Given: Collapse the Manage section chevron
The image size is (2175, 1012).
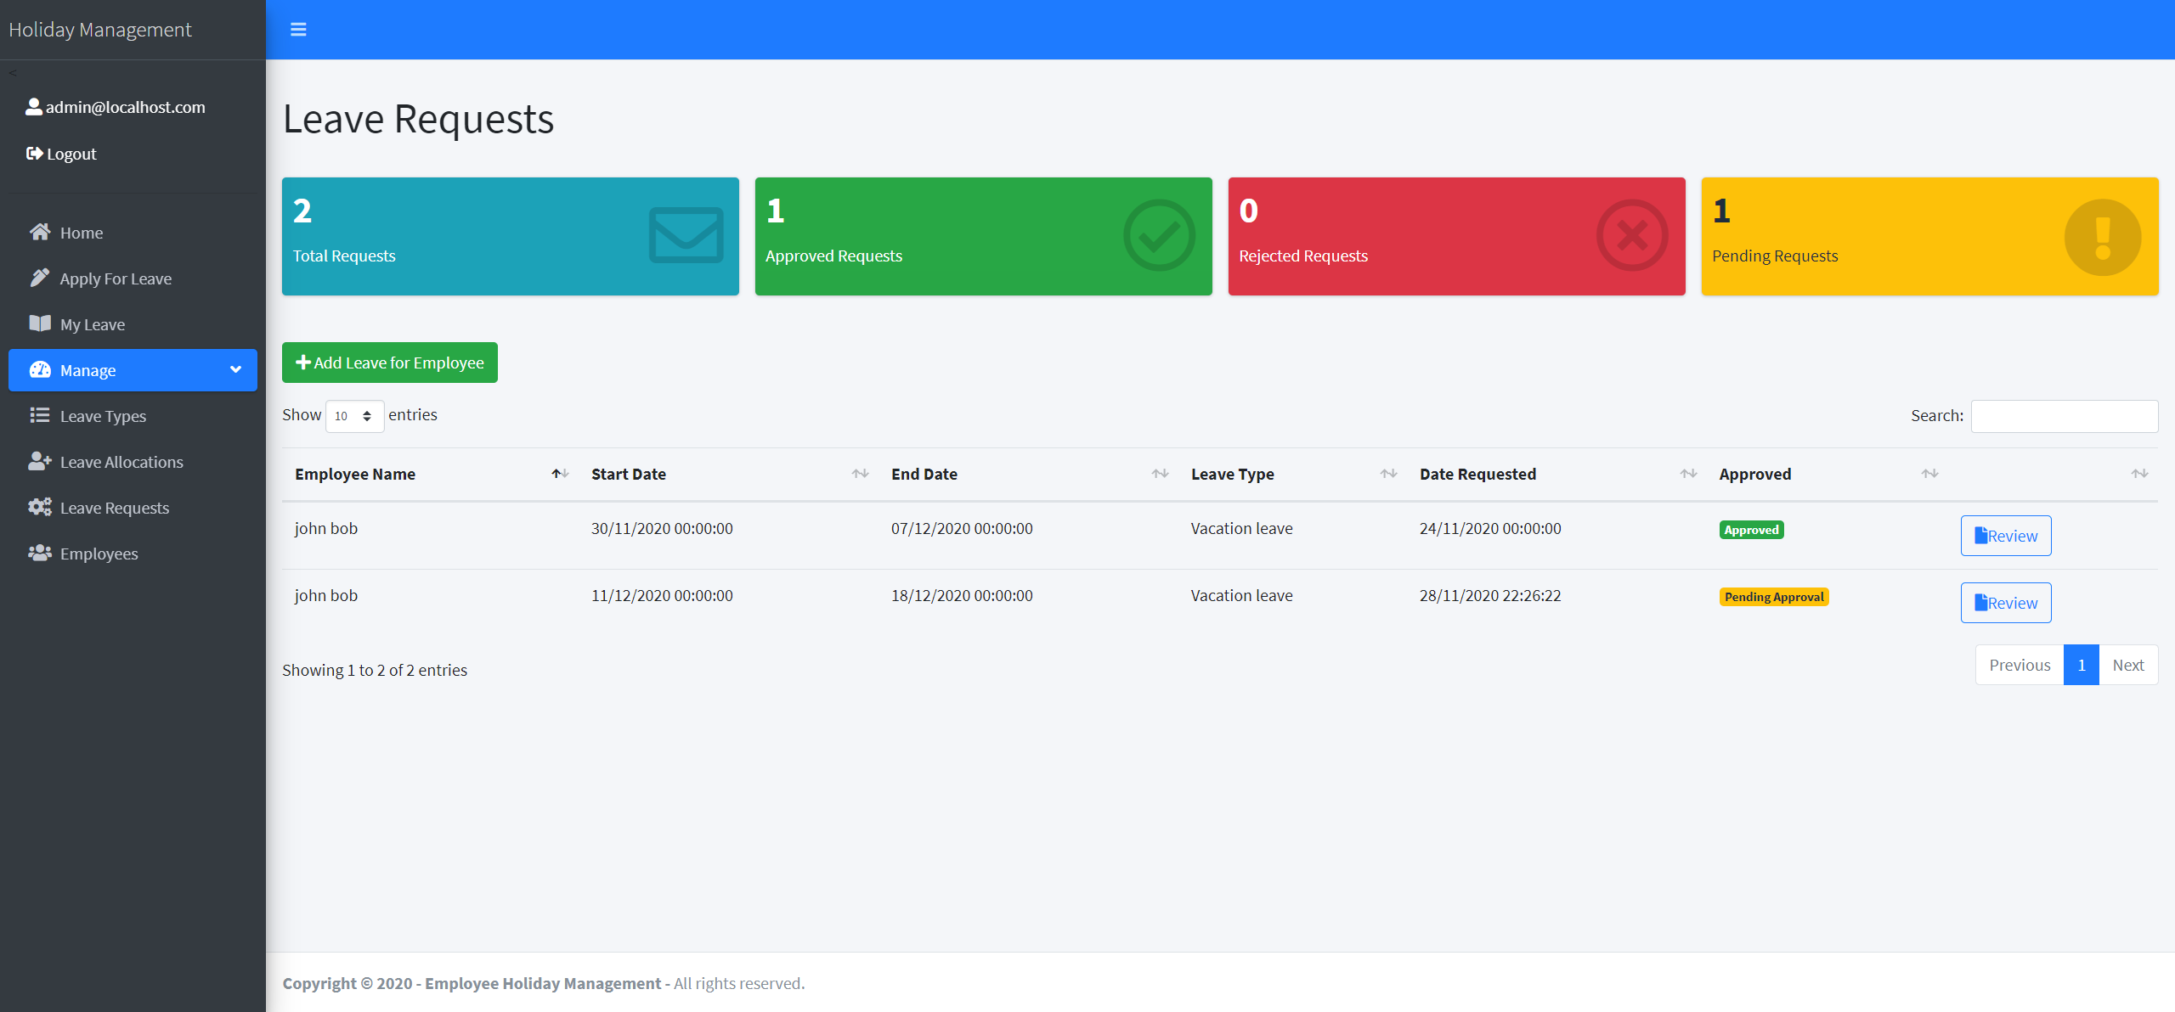Looking at the screenshot, I should coord(234,369).
